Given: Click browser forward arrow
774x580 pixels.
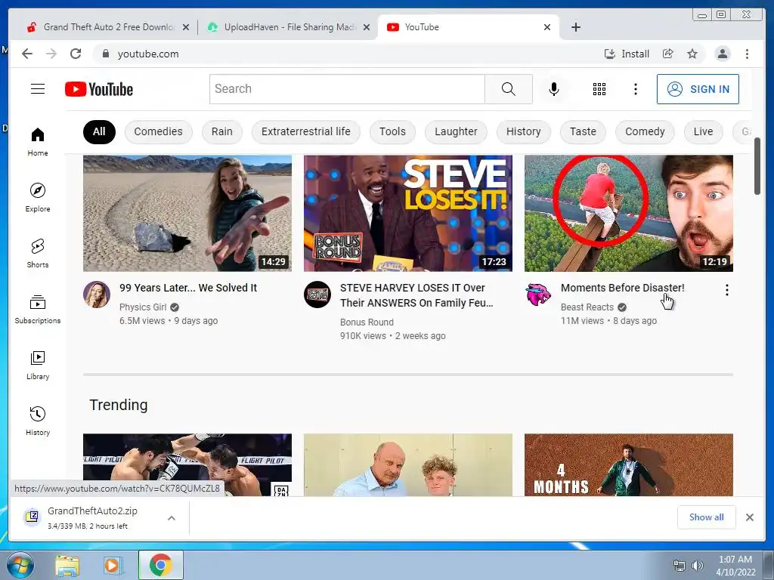Looking at the screenshot, I should coord(51,54).
